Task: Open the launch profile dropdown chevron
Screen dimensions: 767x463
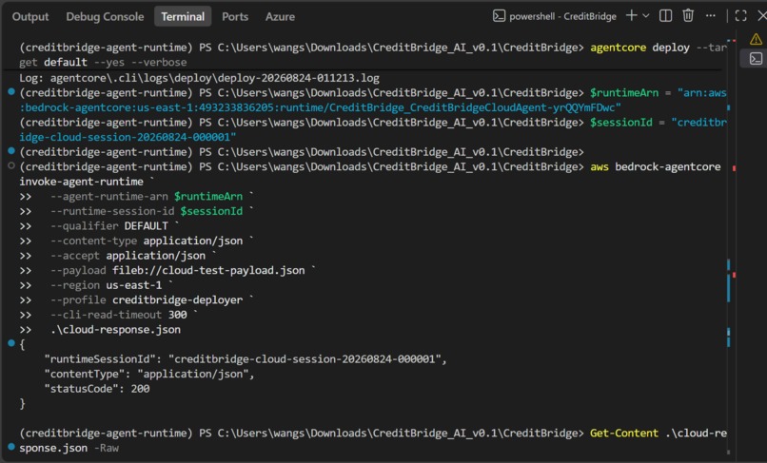Action: click(646, 15)
